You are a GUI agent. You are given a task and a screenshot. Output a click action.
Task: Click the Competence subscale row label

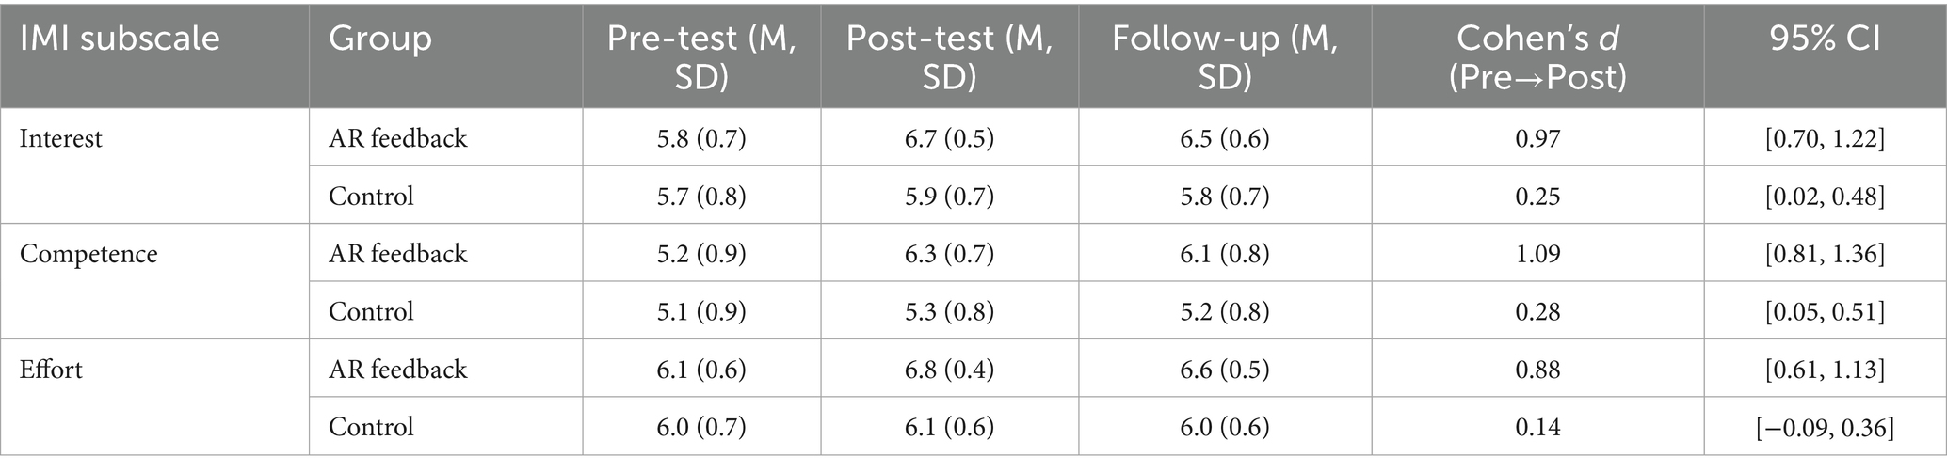pos(88,254)
